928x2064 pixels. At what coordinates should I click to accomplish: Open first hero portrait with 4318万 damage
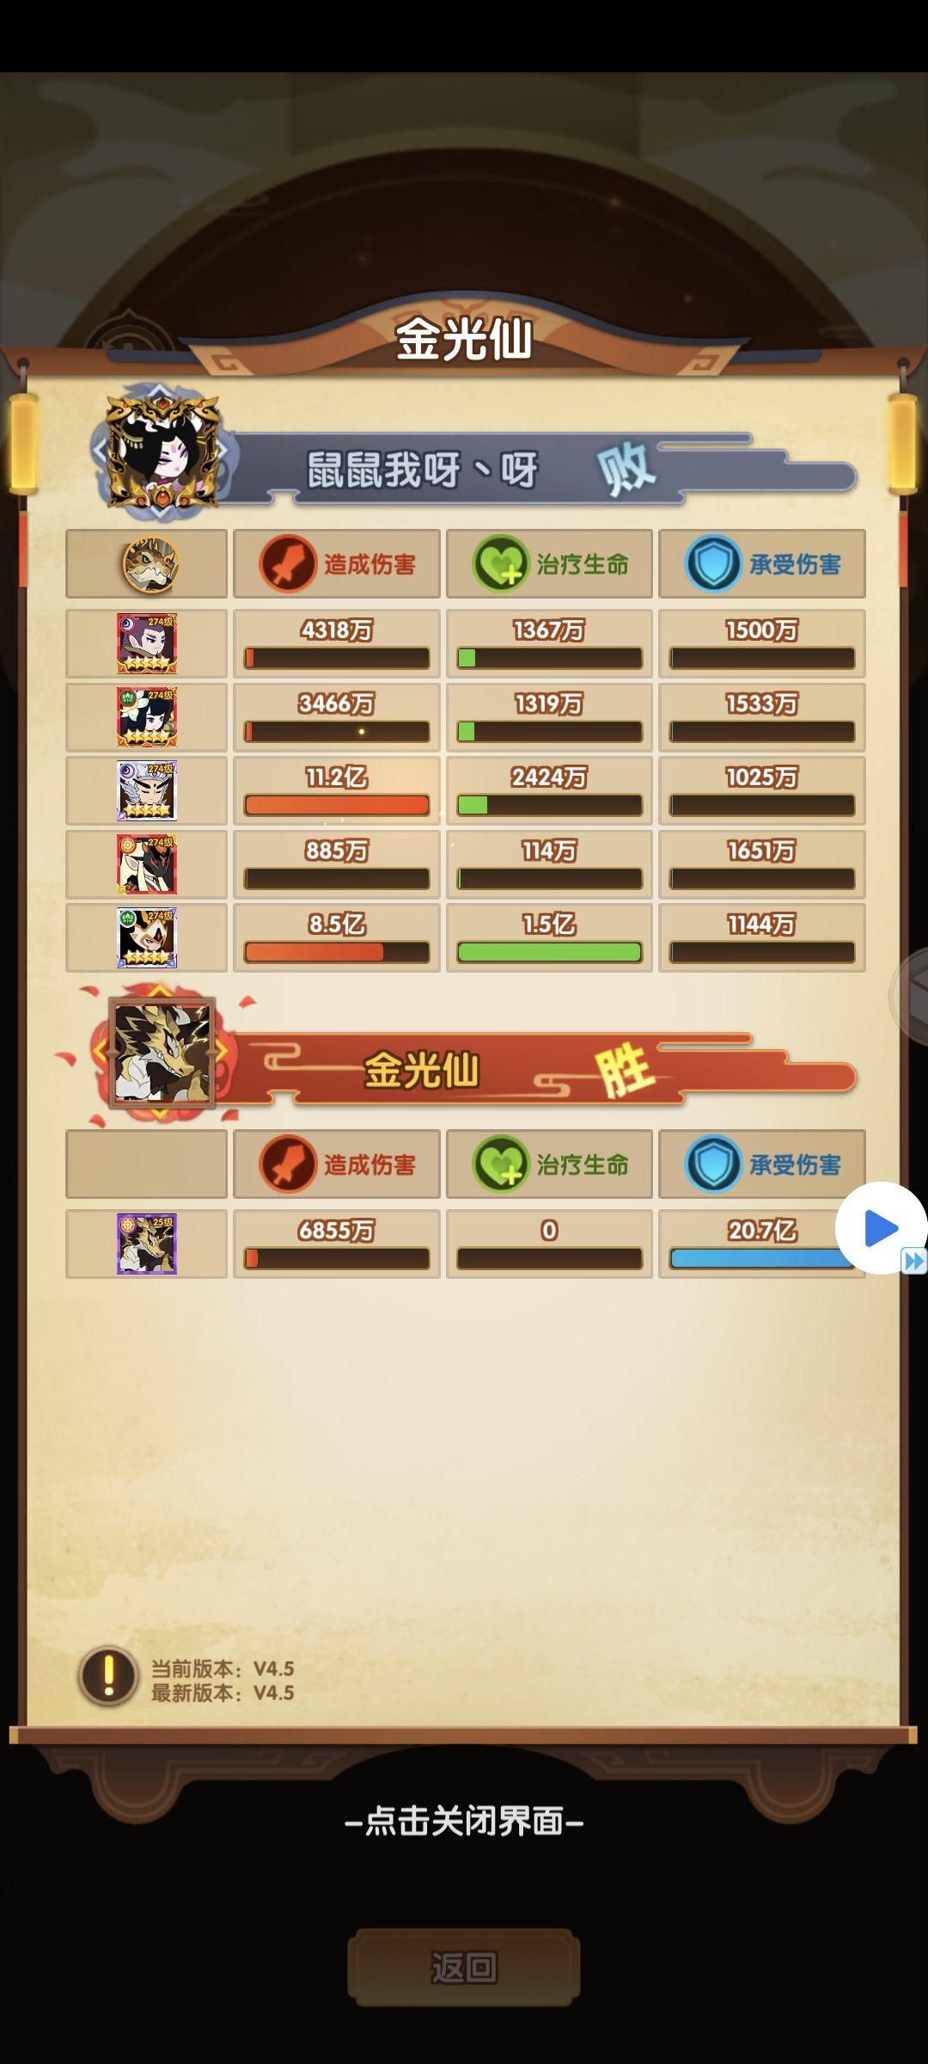(147, 643)
